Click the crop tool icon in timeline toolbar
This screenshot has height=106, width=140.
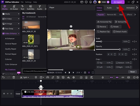click(x=53, y=77)
